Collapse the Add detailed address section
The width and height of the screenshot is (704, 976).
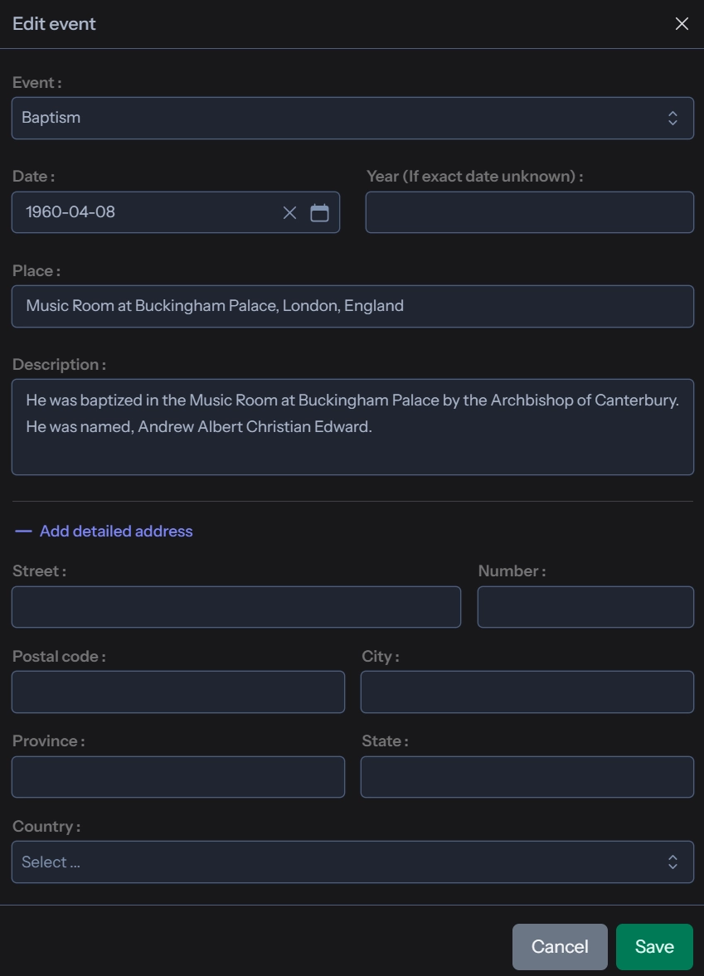point(116,532)
